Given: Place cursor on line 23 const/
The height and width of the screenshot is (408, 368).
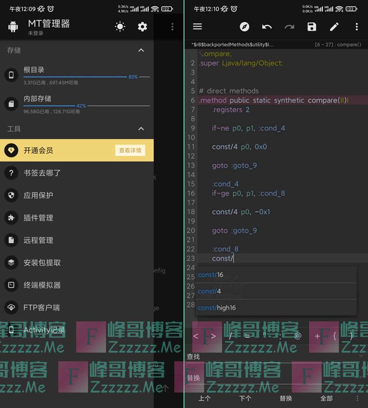Looking at the screenshot, I should [222, 258].
